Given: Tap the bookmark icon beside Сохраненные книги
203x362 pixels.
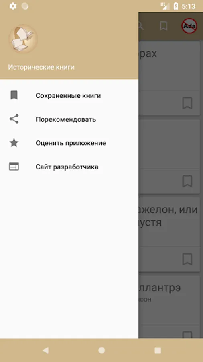Looking at the screenshot, I should click(14, 95).
